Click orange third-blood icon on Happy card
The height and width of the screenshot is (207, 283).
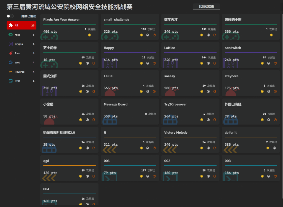[154, 63]
